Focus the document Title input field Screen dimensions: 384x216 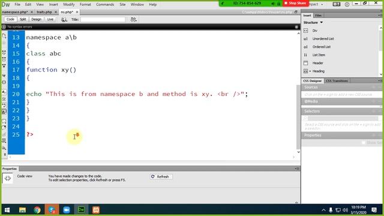(103, 20)
